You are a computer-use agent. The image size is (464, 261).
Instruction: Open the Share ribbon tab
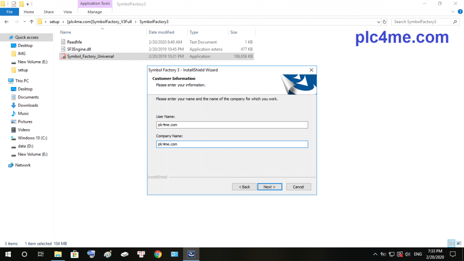(48, 12)
